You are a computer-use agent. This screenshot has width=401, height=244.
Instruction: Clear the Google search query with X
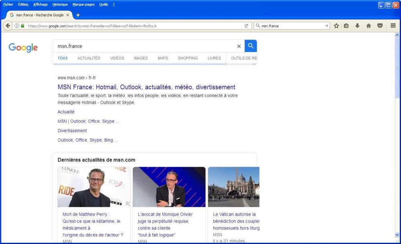[x=239, y=46]
